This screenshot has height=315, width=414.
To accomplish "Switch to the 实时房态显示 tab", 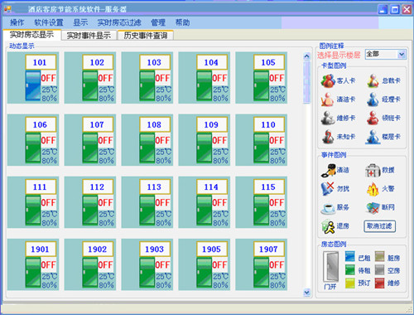I will 31,35.
